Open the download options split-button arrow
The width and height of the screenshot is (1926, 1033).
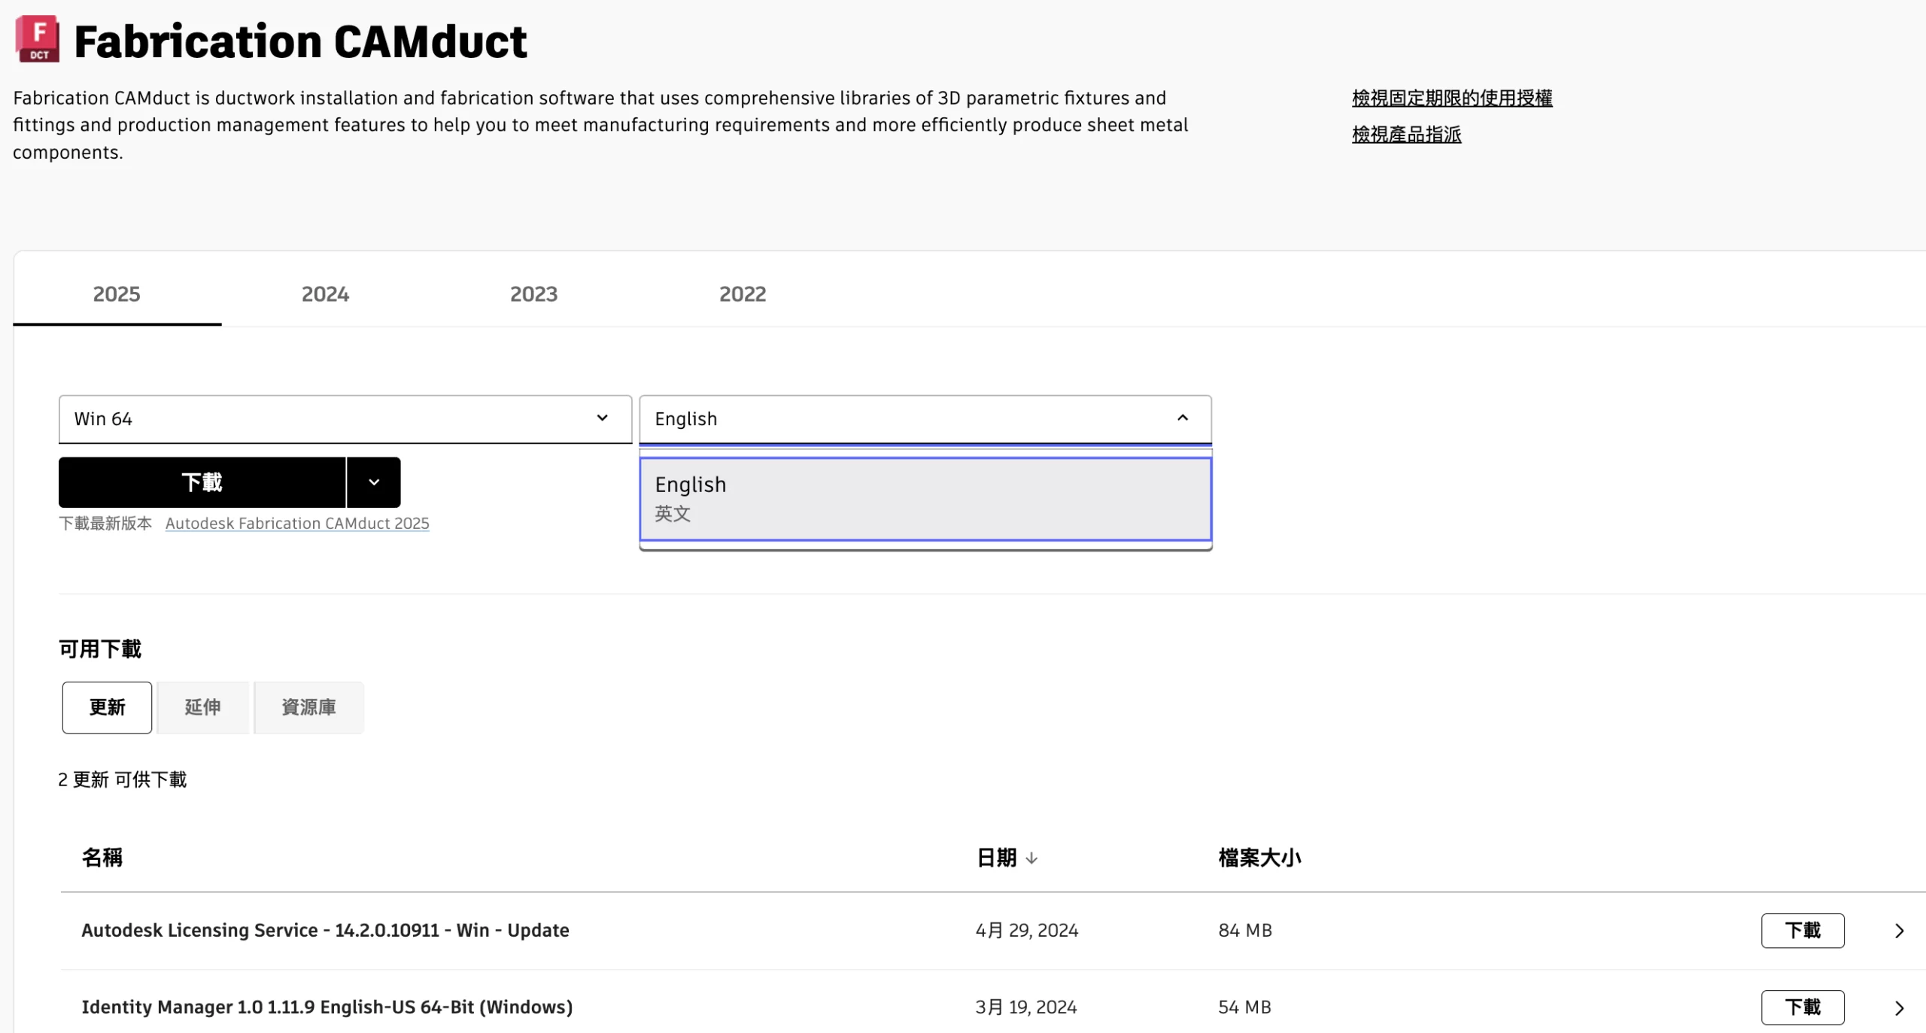[x=374, y=482]
